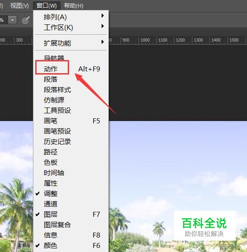Click the horizontal ruler at 1000 mark

[x=145, y=40]
